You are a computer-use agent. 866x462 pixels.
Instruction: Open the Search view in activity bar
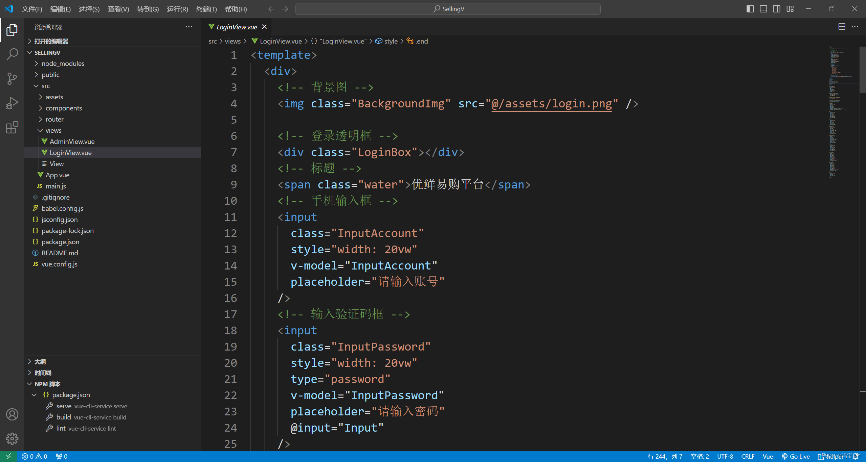pyautogui.click(x=12, y=54)
